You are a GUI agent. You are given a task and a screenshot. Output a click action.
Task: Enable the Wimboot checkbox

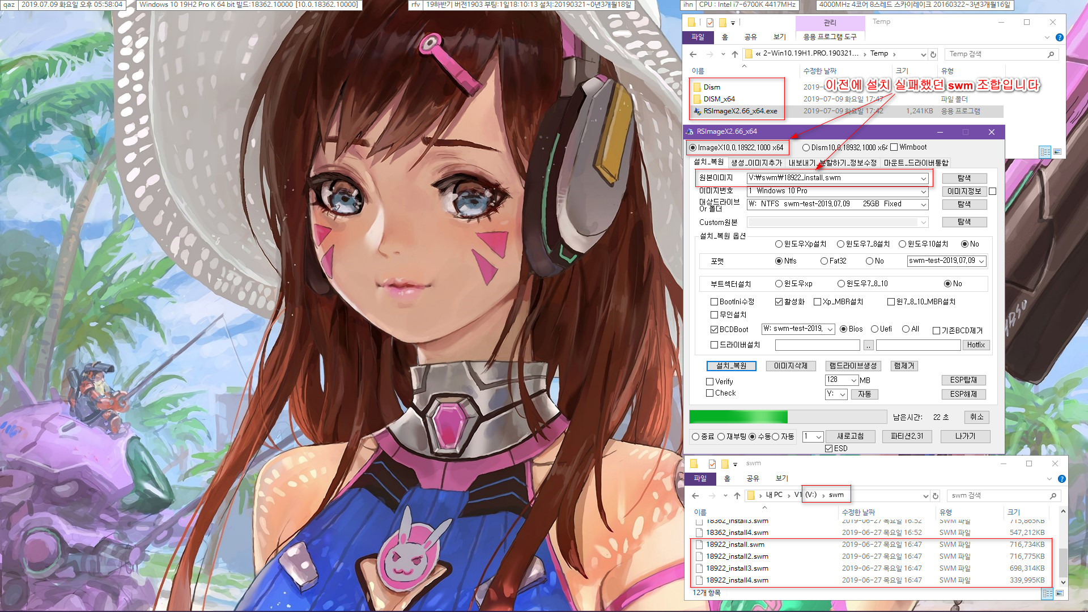(x=894, y=147)
